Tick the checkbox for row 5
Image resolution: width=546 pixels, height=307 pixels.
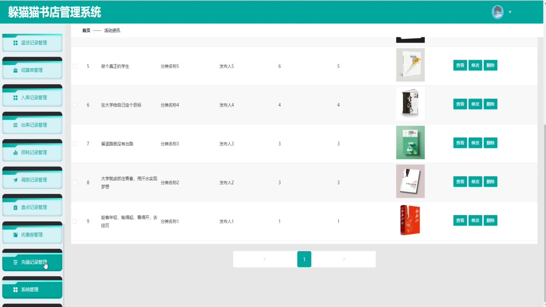pos(75,67)
